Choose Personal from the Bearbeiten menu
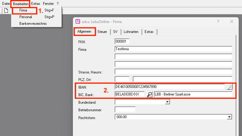The height and width of the screenshot is (136, 242). pos(25,17)
